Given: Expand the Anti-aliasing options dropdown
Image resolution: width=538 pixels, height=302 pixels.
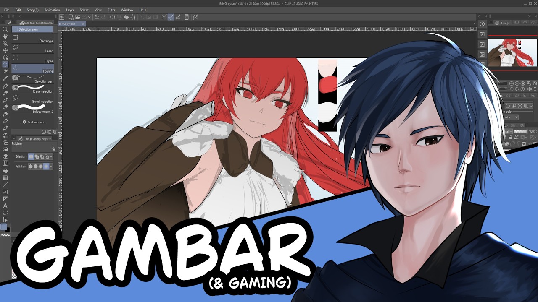Looking at the screenshot, I should tap(51, 167).
